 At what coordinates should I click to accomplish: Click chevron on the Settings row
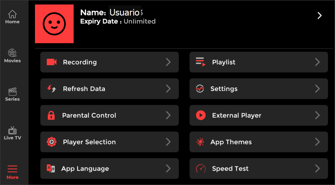(x=318, y=89)
